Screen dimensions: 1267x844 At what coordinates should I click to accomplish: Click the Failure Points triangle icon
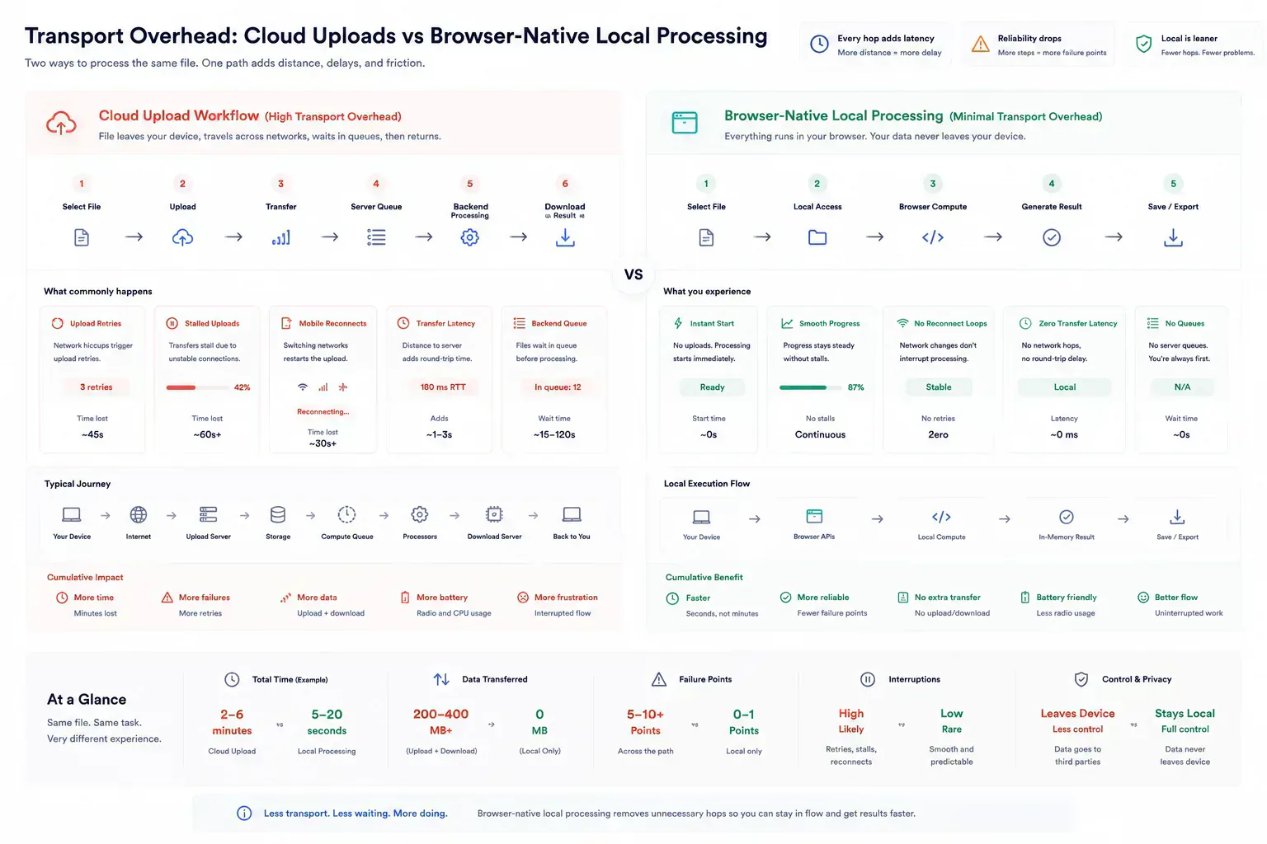point(659,680)
